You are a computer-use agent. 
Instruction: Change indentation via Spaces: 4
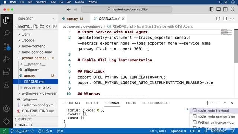tap(178, 131)
